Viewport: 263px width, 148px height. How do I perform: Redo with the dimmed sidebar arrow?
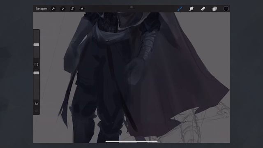36,111
